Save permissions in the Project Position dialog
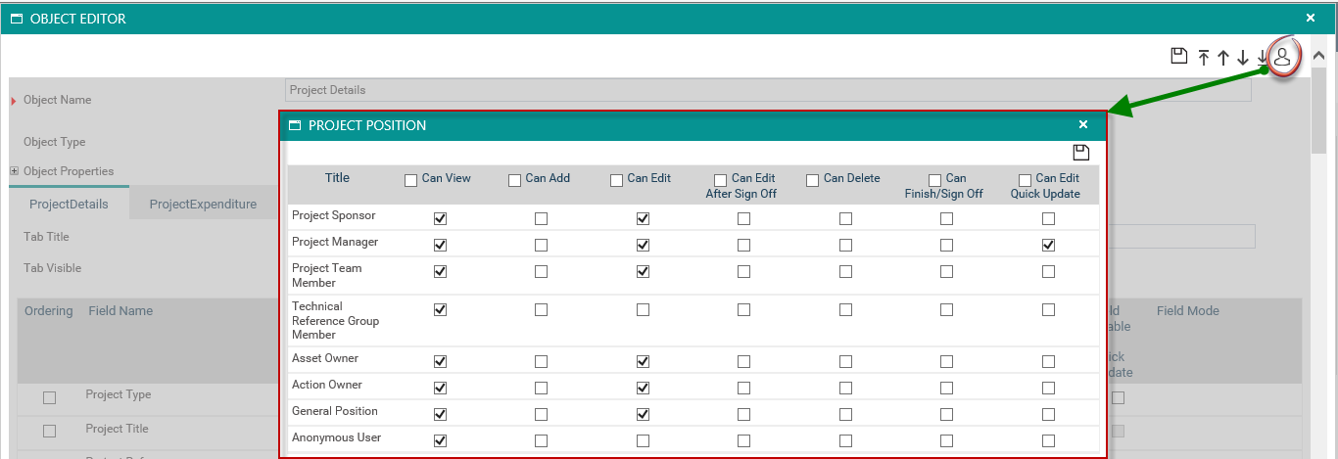This screenshot has height=459, width=1338. click(1081, 152)
